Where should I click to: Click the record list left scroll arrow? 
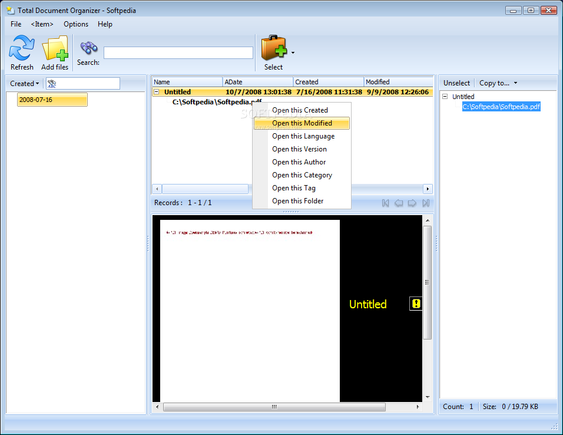[x=157, y=189]
